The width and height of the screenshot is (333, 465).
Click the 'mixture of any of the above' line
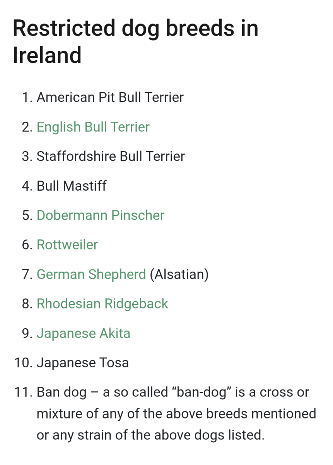(x=176, y=413)
